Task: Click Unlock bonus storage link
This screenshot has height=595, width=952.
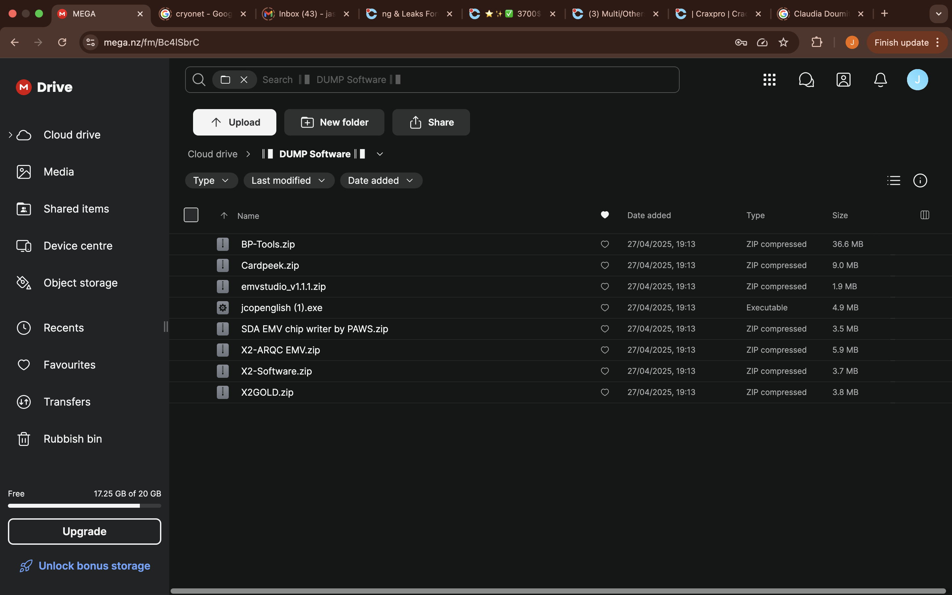Action: (x=94, y=566)
